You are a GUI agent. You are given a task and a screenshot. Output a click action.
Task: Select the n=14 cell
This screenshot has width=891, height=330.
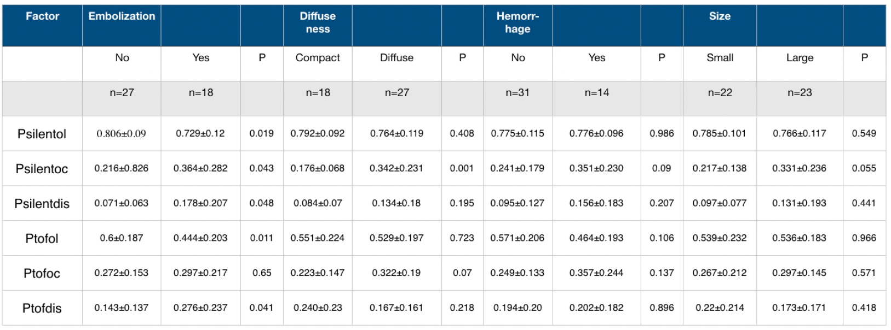point(596,98)
